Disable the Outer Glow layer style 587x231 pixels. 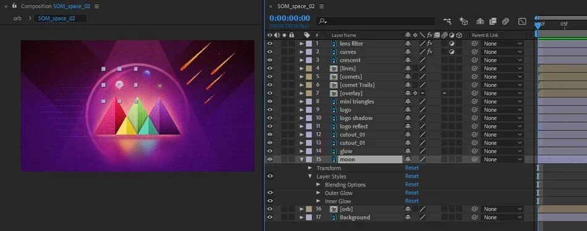click(x=269, y=193)
